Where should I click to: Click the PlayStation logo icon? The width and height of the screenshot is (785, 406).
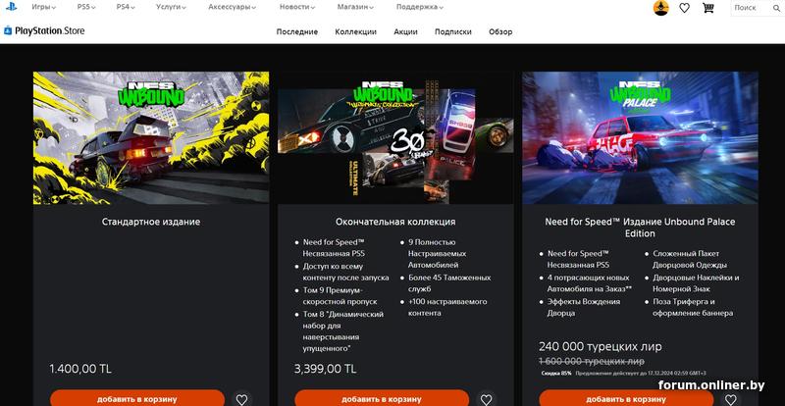[11, 7]
